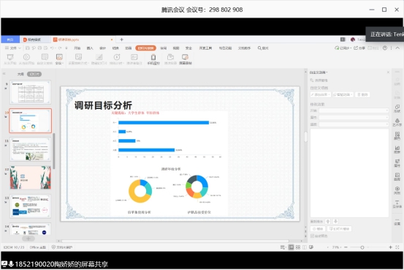This screenshot has width=404, height=270.
Task: Open the WordArt sidebar icon
Action: (x=397, y=122)
